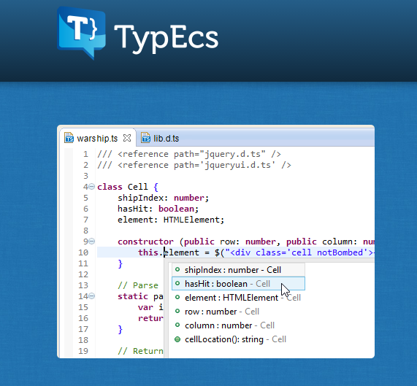The width and height of the screenshot is (417, 386).
Task: Click the TypEcs title text
Action: tap(167, 39)
